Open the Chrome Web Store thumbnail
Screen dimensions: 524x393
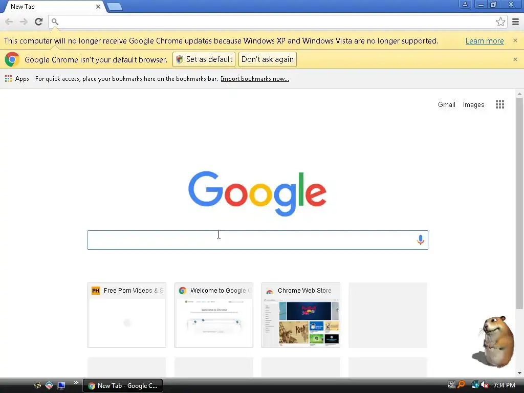point(301,315)
